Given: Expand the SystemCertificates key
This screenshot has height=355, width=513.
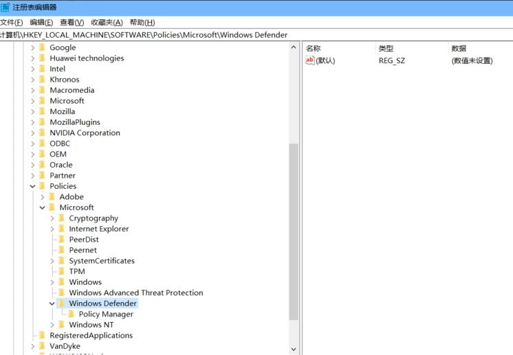Looking at the screenshot, I should tap(52, 261).
